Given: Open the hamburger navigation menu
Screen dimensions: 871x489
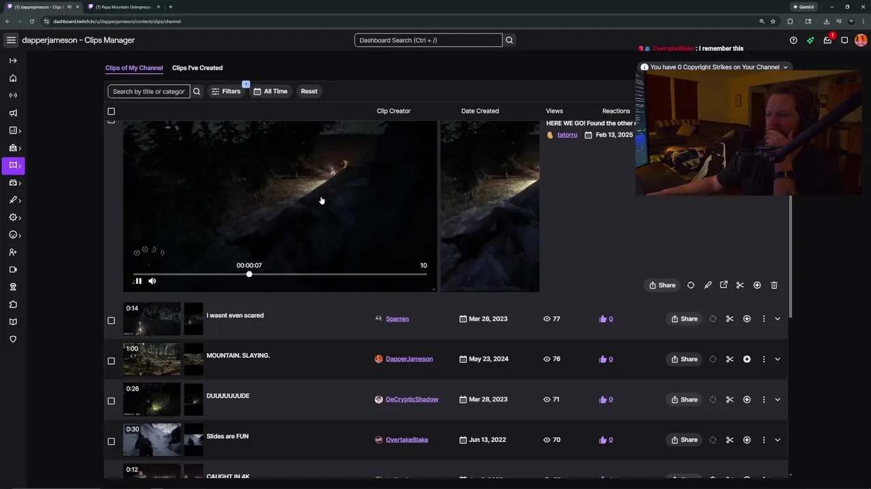Looking at the screenshot, I should coord(11,40).
